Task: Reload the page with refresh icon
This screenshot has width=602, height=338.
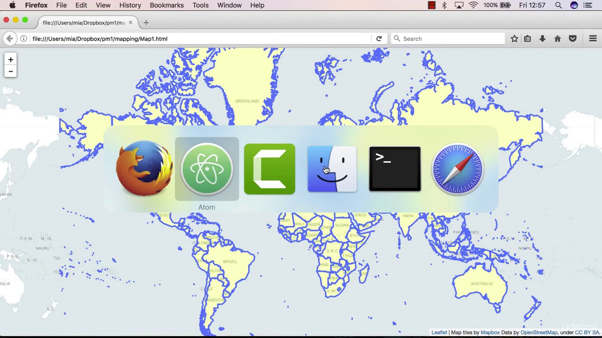Action: pos(379,38)
